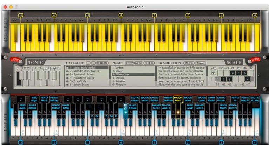
Task: Select Aeolian in the Name list
Action: (133, 81)
